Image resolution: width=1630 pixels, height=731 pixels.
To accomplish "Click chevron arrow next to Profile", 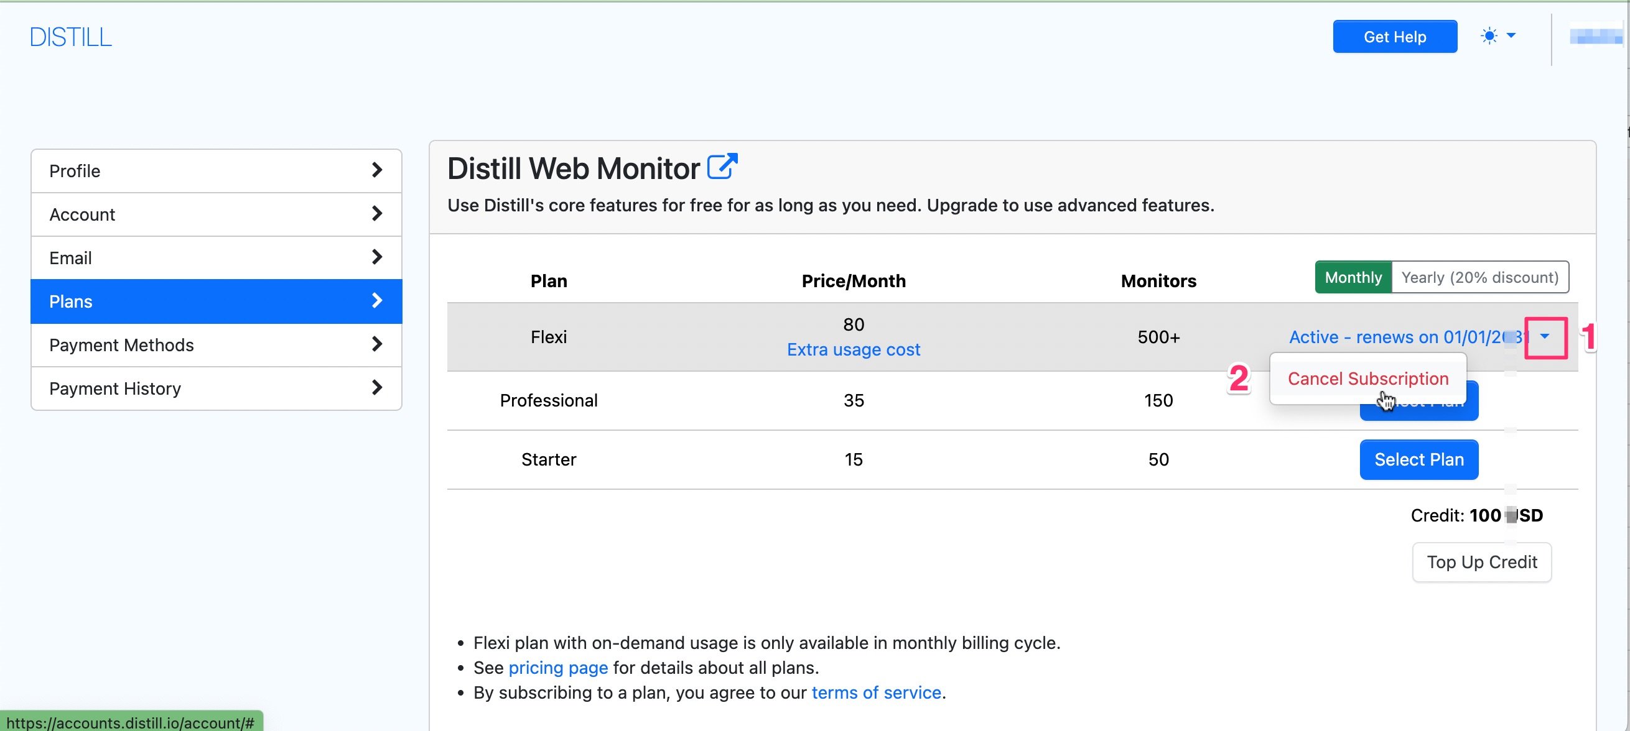I will coord(376,170).
